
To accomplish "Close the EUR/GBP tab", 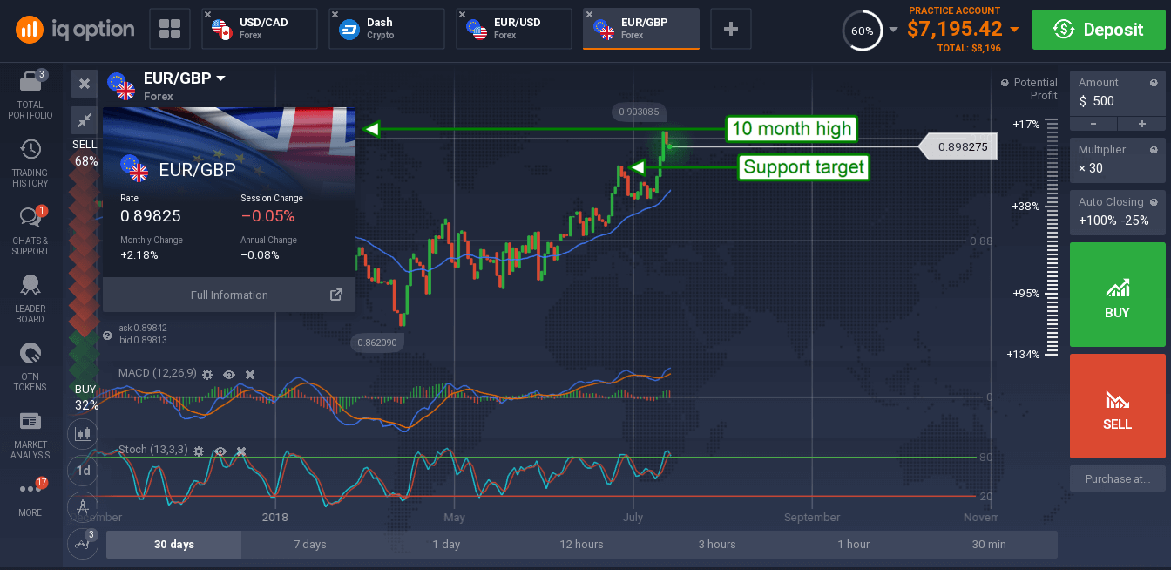I will tap(589, 15).
